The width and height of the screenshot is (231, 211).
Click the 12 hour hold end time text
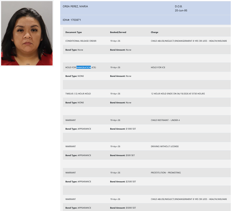(178, 94)
